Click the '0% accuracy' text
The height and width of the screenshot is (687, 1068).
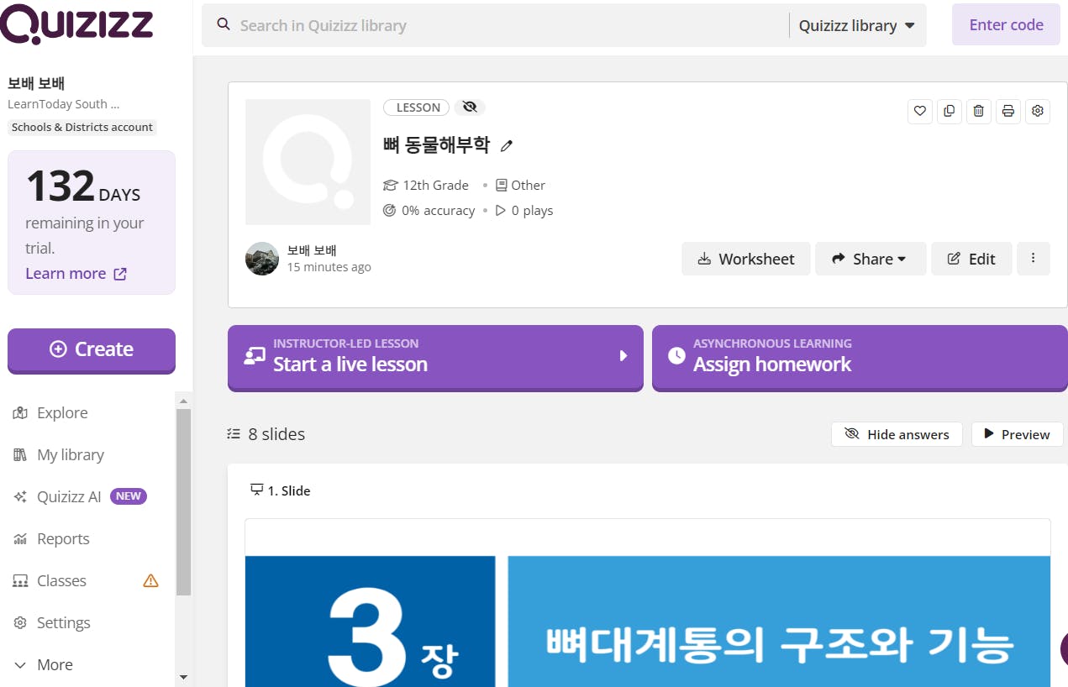[x=438, y=210]
